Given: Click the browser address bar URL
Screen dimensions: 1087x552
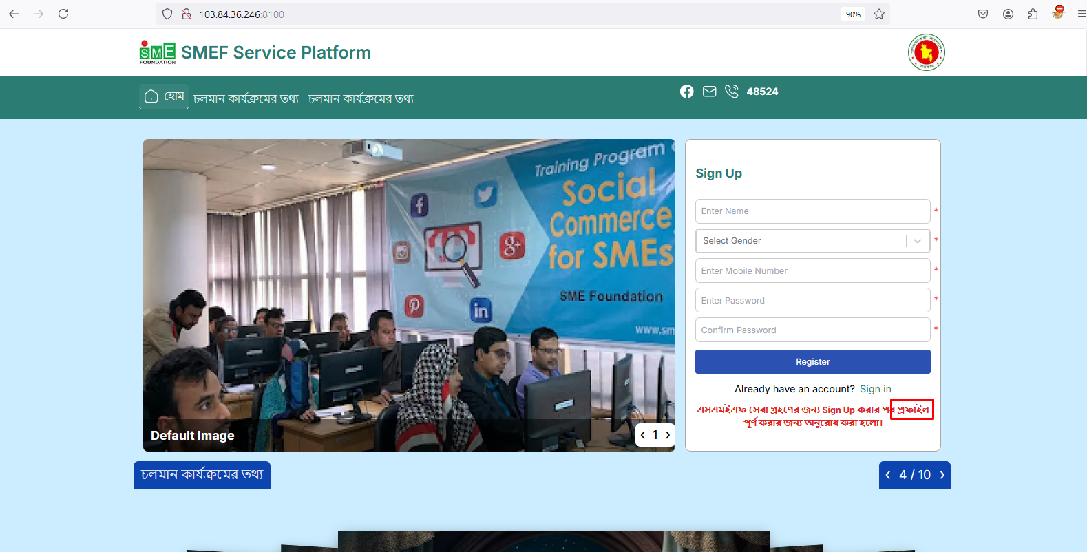Looking at the screenshot, I should (242, 14).
